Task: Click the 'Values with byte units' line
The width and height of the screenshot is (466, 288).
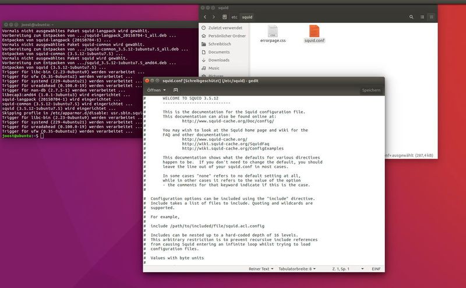Action: coord(177,258)
